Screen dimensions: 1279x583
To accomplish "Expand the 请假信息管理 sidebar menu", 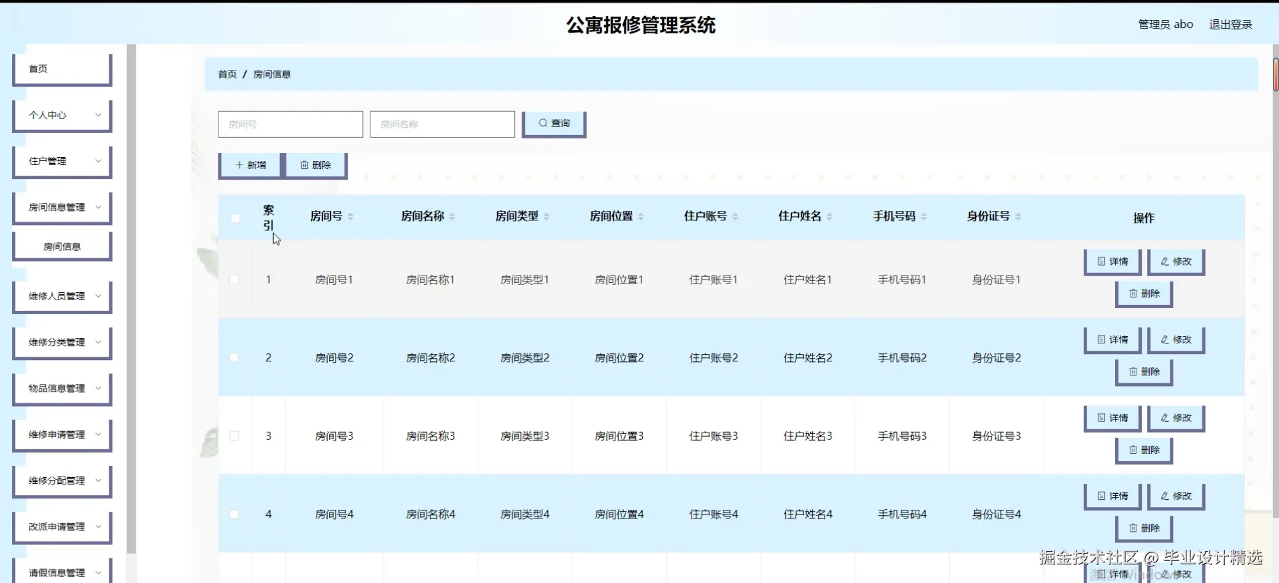I will pyautogui.click(x=62, y=572).
